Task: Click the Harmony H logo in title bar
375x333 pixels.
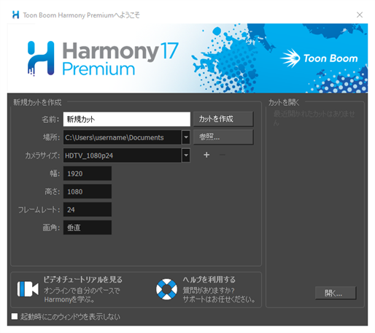Action: click(15, 15)
